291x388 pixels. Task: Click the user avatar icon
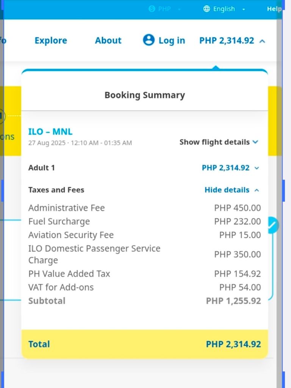coord(149,40)
